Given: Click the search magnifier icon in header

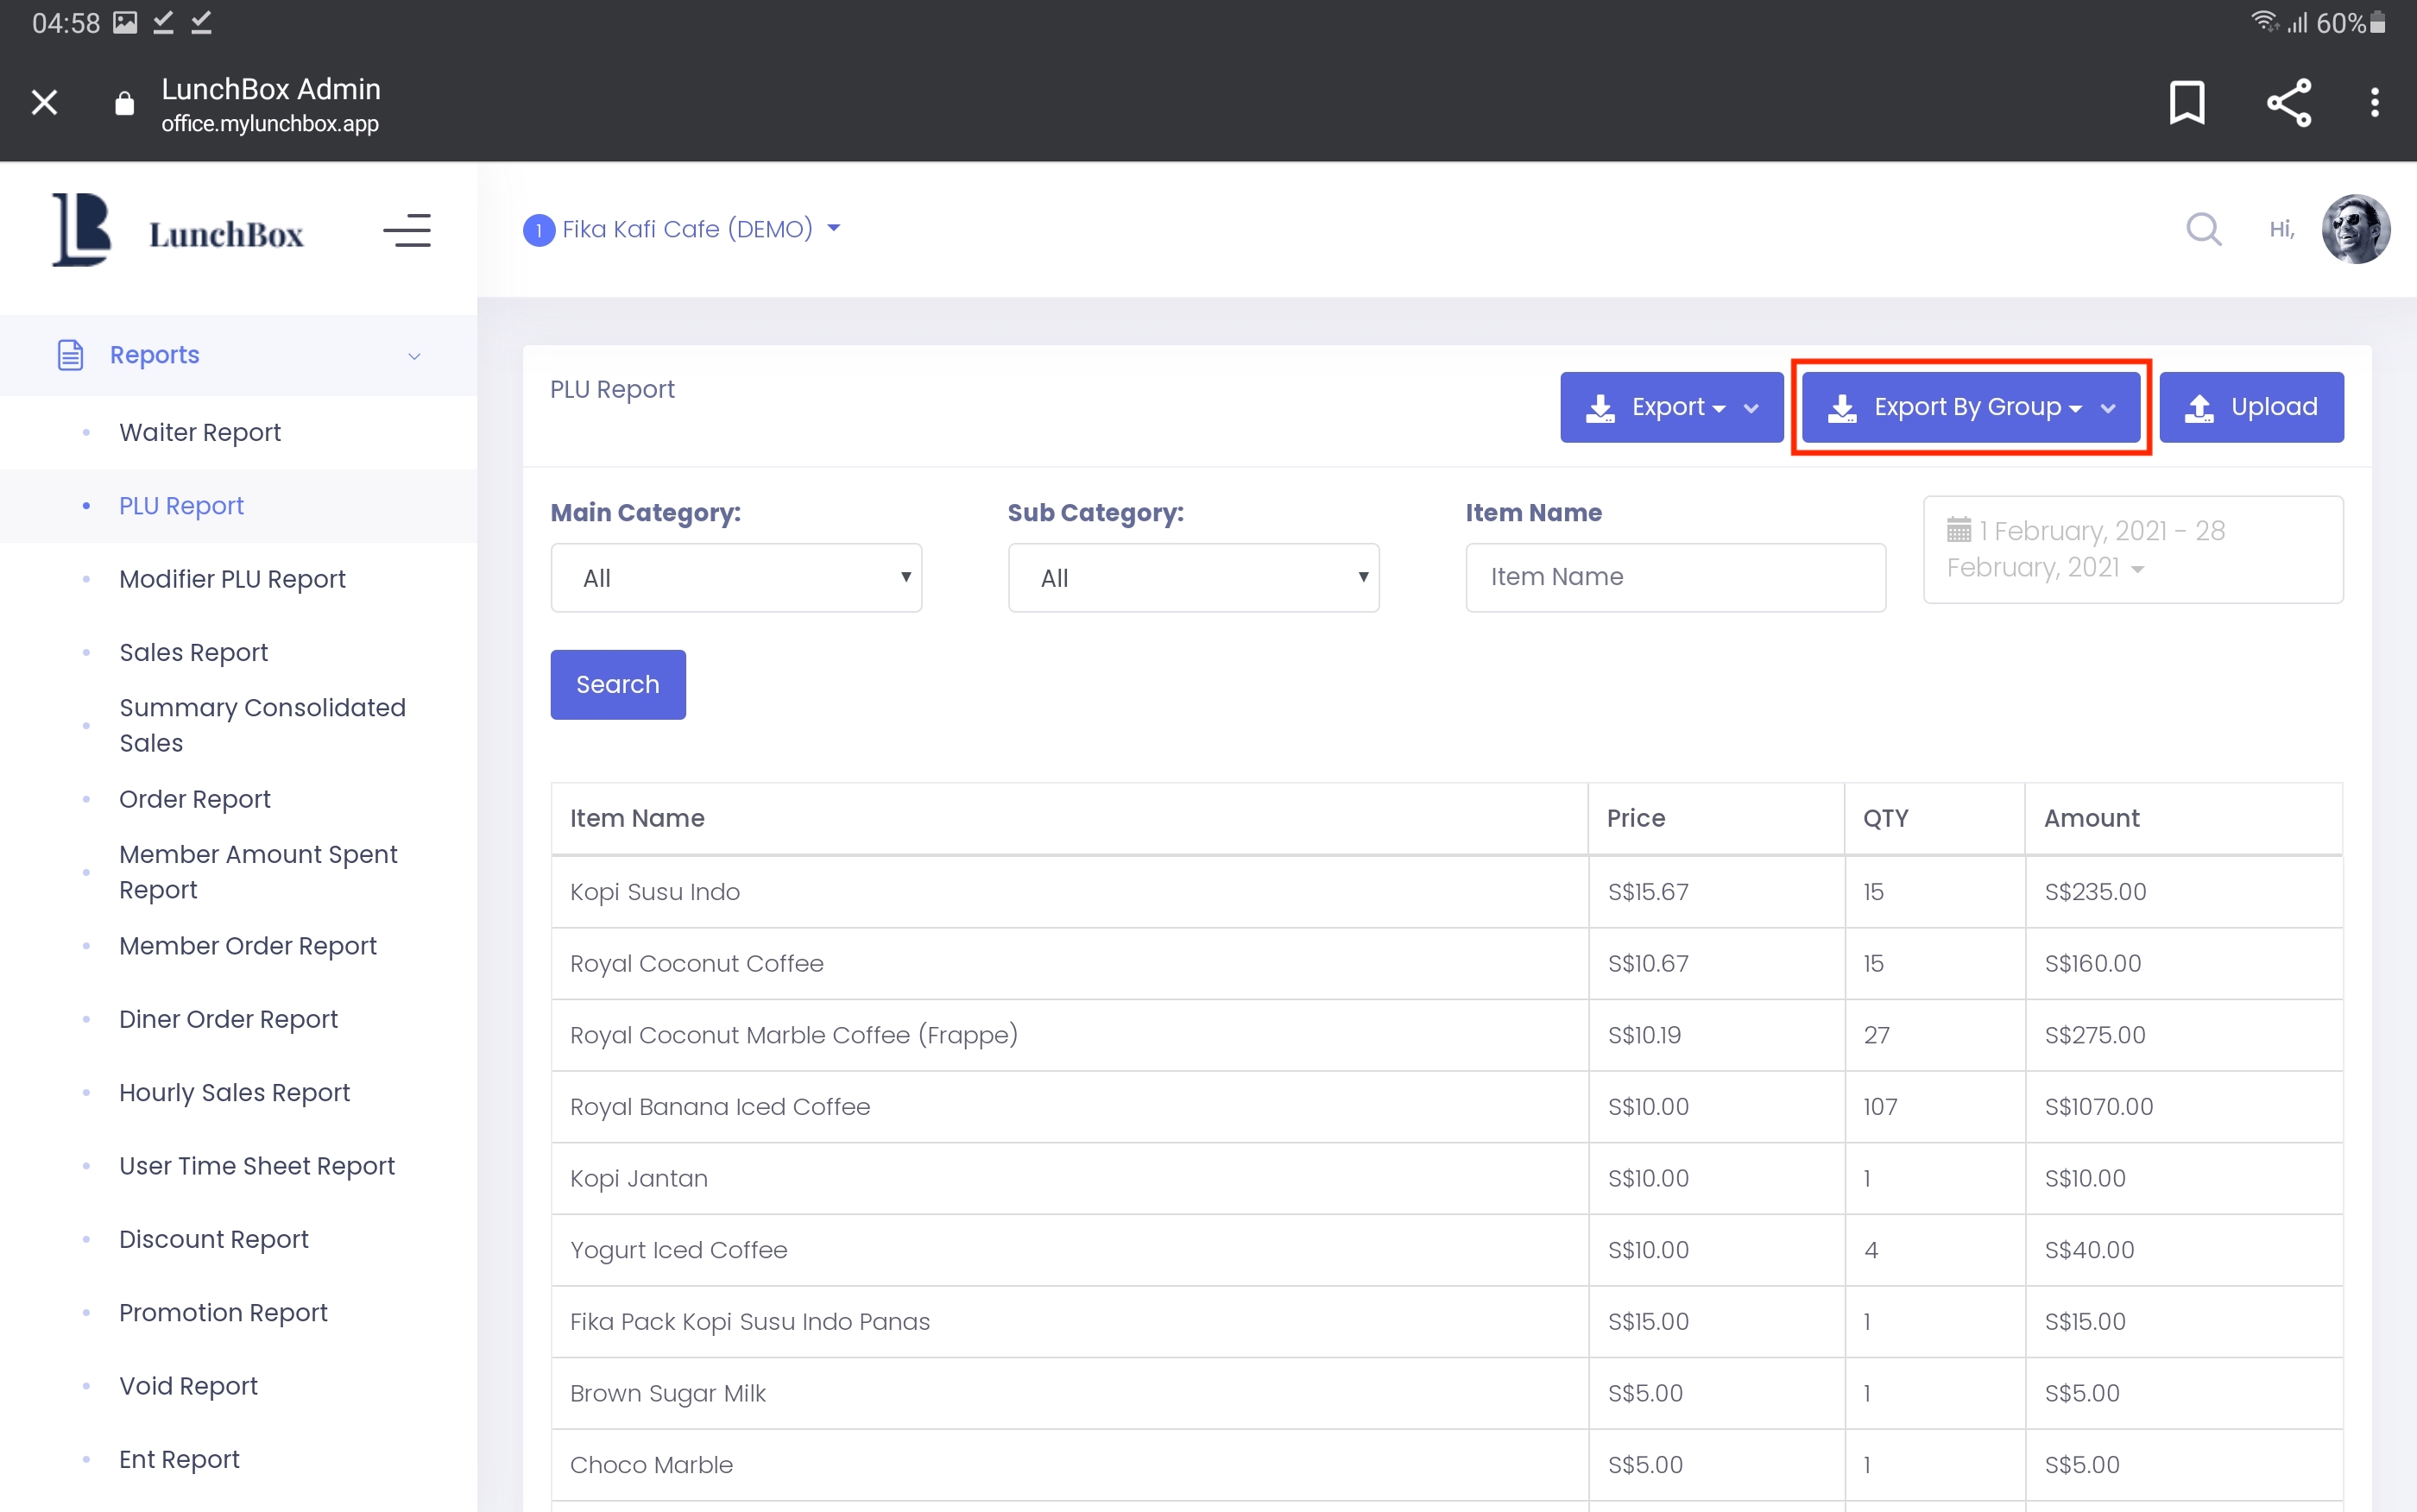Looking at the screenshot, I should [2203, 229].
